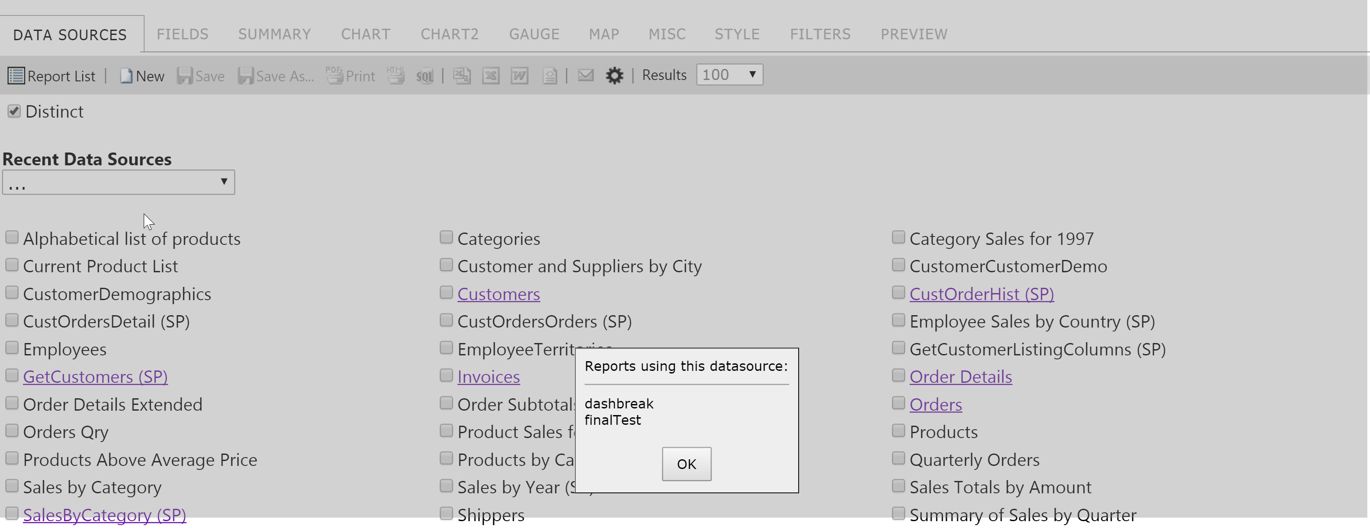Click 'Sales Totals by Amount' label

1000,488
